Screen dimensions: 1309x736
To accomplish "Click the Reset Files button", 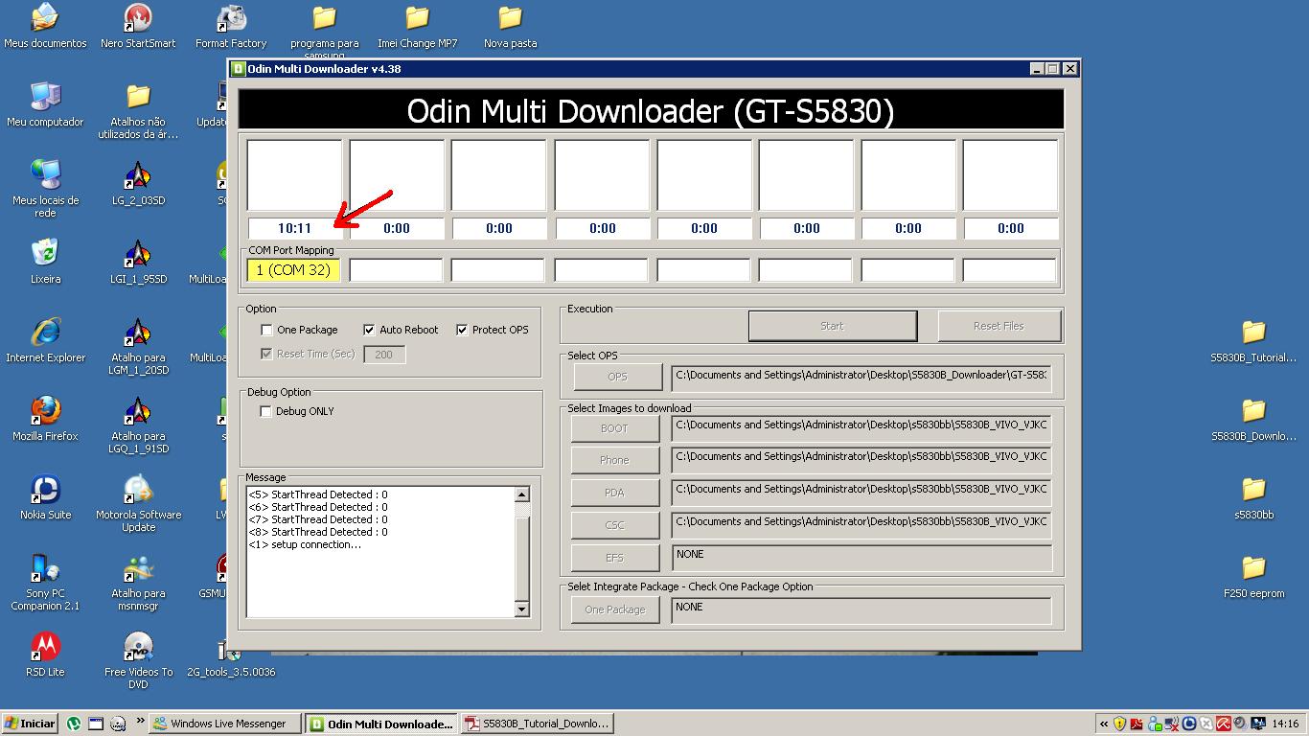I will pos(999,326).
